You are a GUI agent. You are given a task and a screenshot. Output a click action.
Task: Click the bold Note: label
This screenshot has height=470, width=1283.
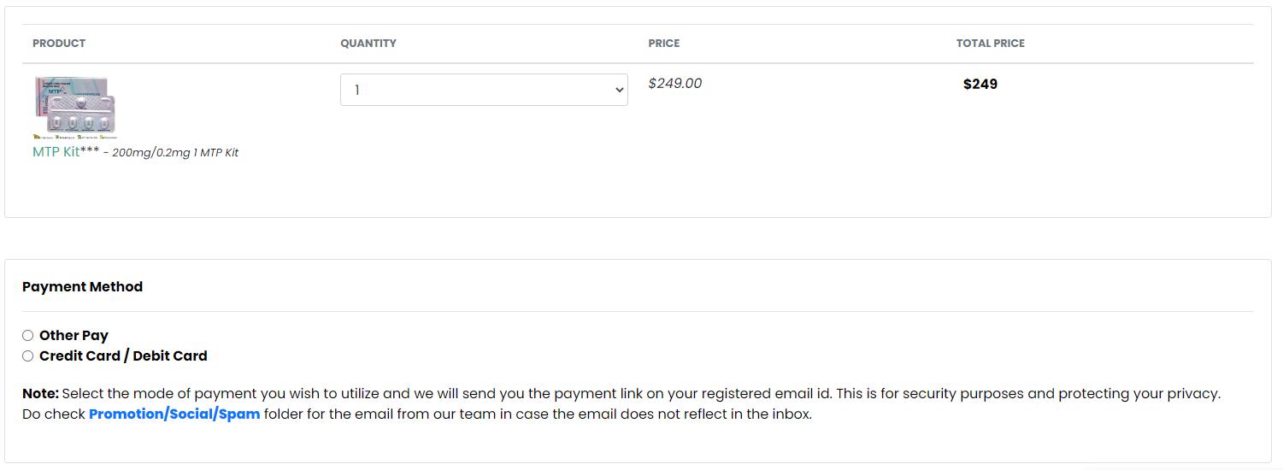tap(40, 394)
